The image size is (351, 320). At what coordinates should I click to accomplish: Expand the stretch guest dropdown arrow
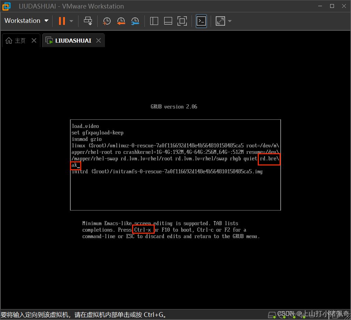tap(230, 21)
